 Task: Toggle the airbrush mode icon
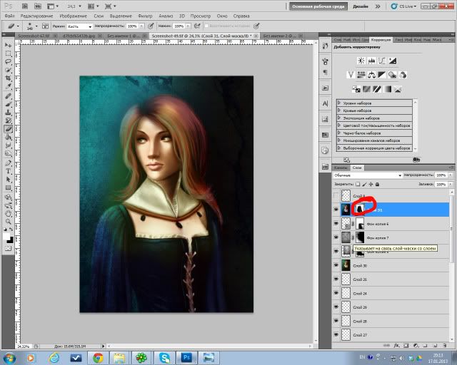coord(197,26)
